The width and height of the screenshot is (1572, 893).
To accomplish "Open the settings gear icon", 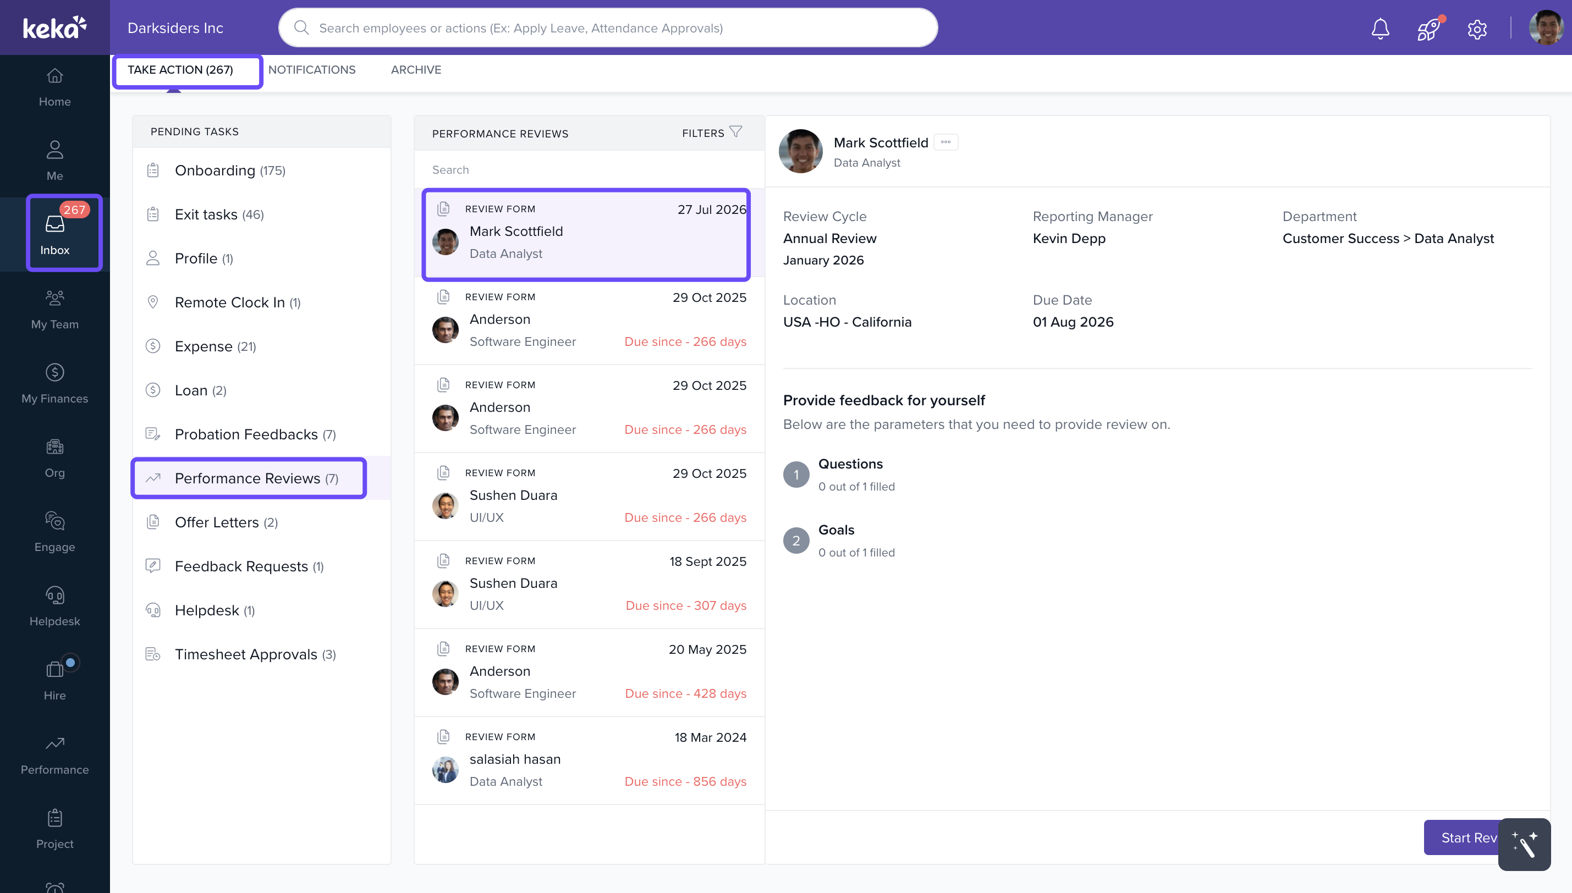I will point(1477,29).
